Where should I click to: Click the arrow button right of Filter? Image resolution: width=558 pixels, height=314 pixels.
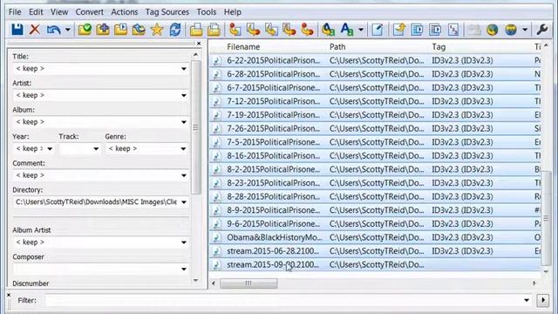pos(543,300)
